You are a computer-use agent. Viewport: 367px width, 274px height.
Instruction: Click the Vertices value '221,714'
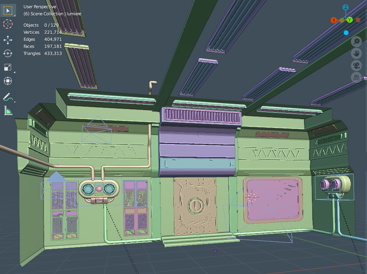click(53, 32)
